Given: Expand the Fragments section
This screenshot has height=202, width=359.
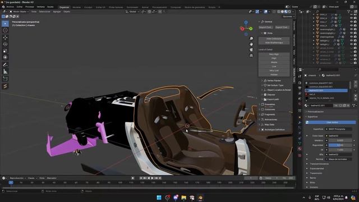Looking at the screenshot, I should (269, 114).
